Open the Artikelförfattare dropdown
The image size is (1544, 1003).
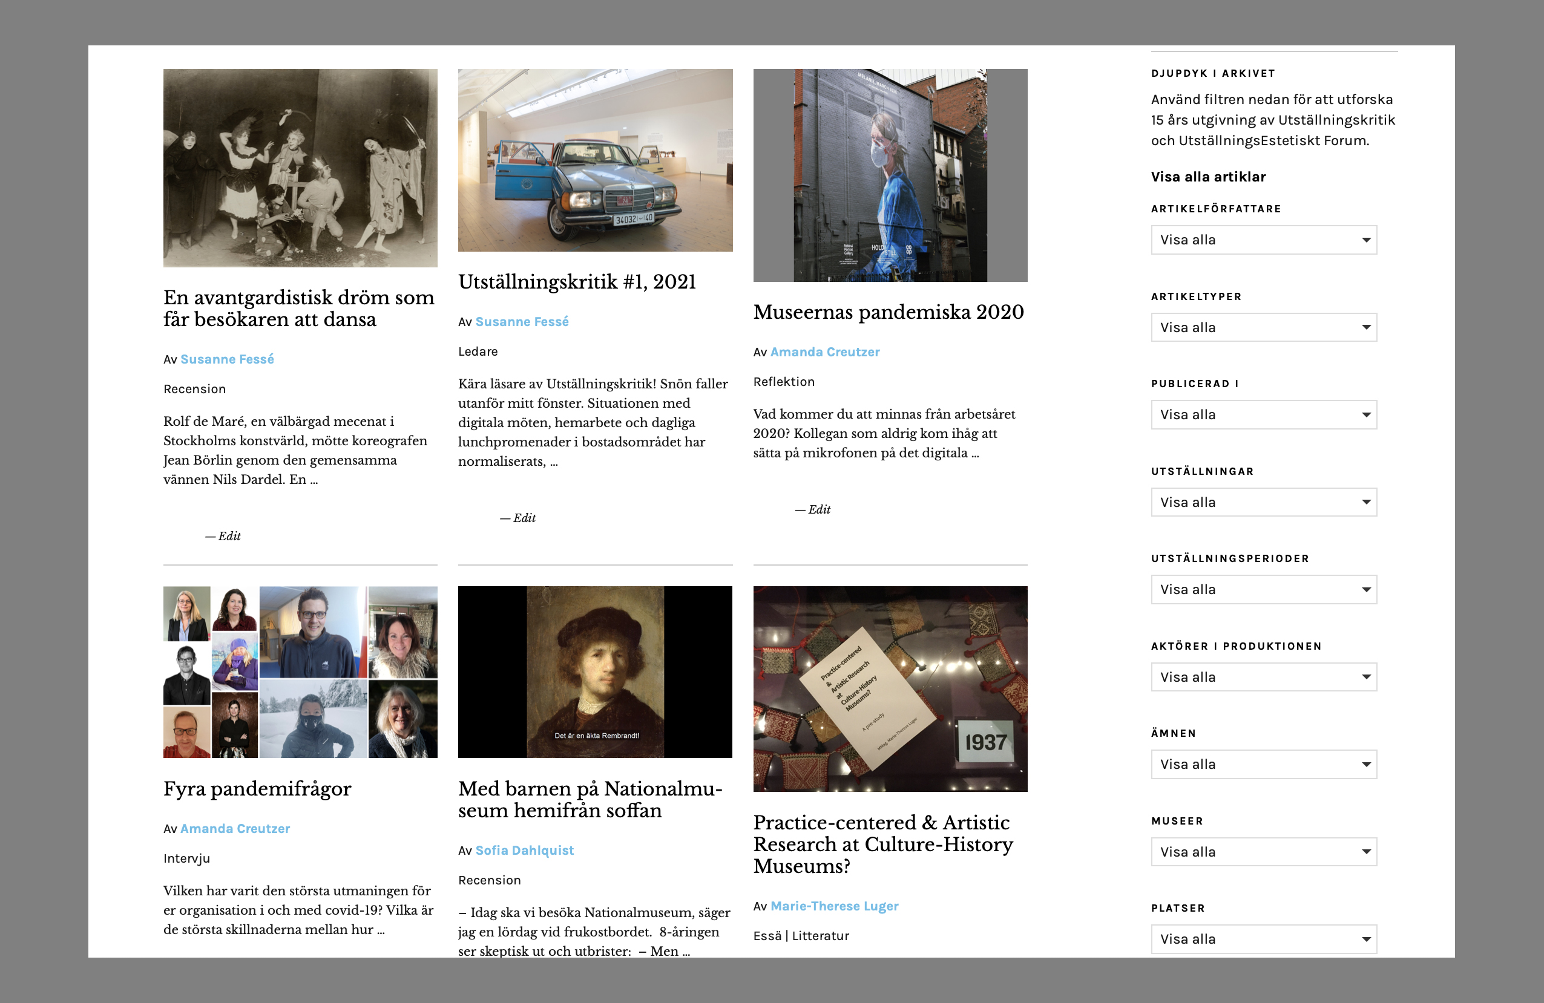coord(1263,240)
